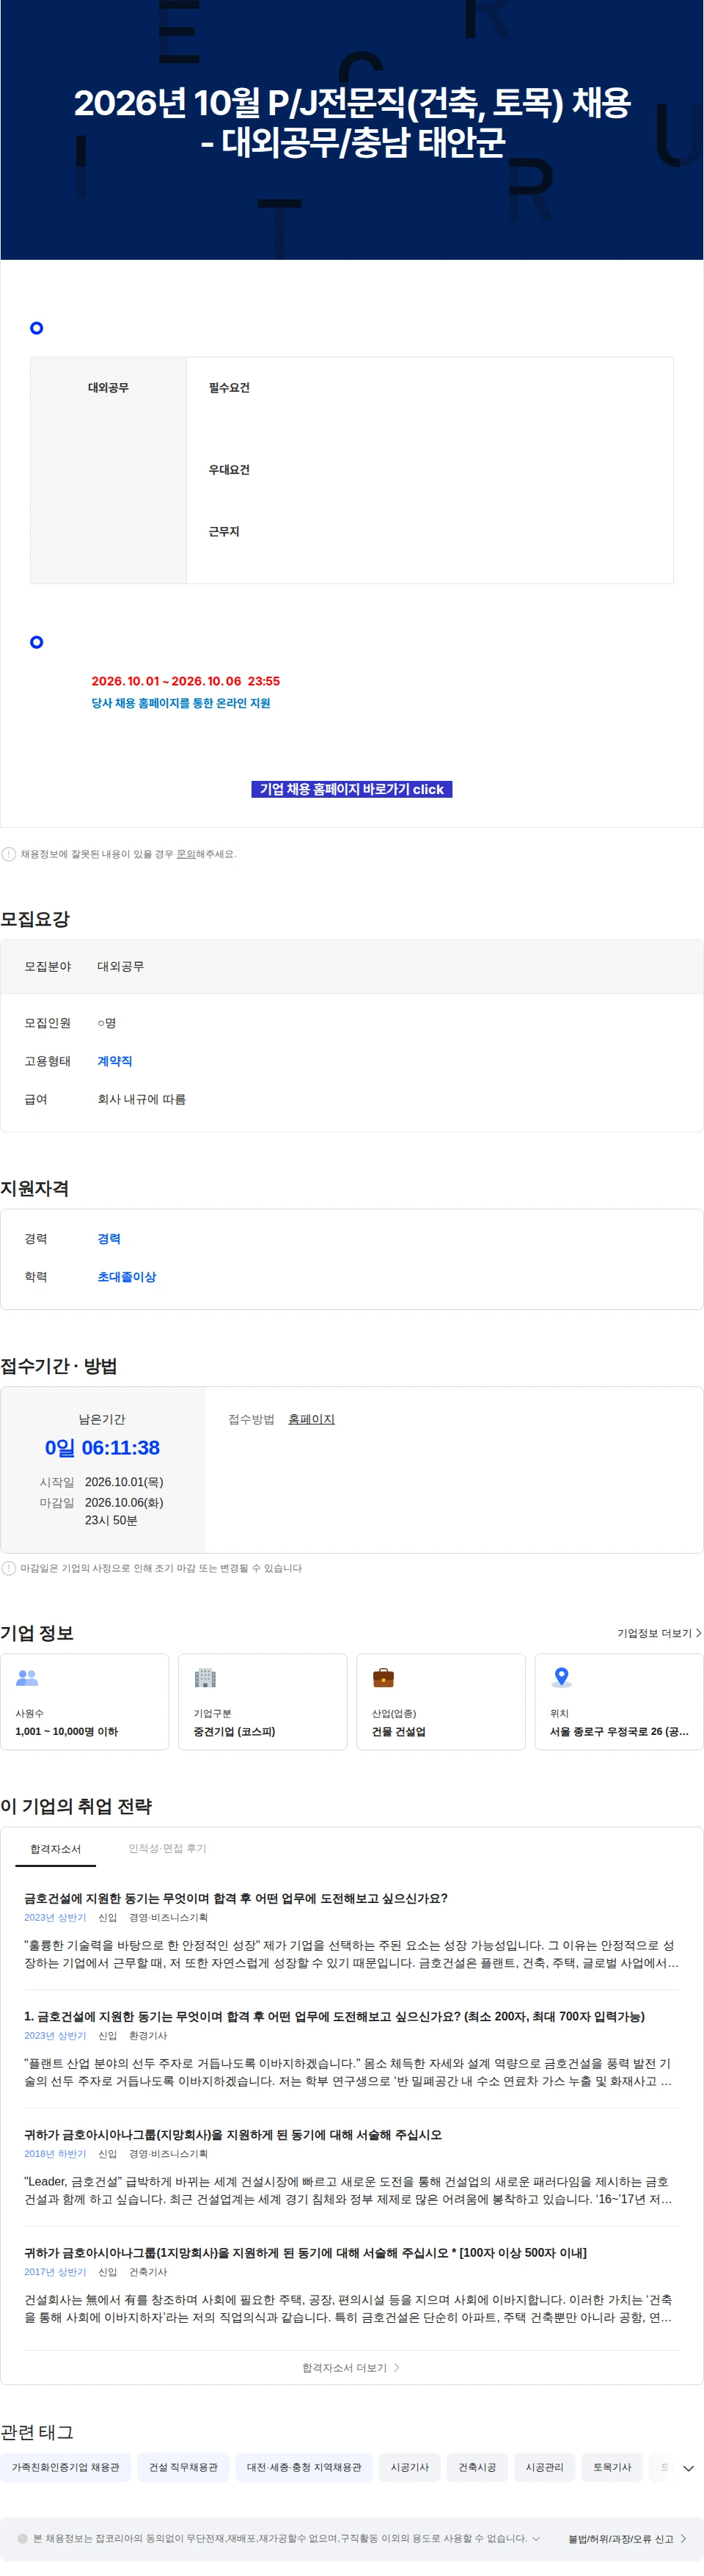Click the remaining time 0일 06:11:38
This screenshot has width=704, height=2576.
[102, 1448]
